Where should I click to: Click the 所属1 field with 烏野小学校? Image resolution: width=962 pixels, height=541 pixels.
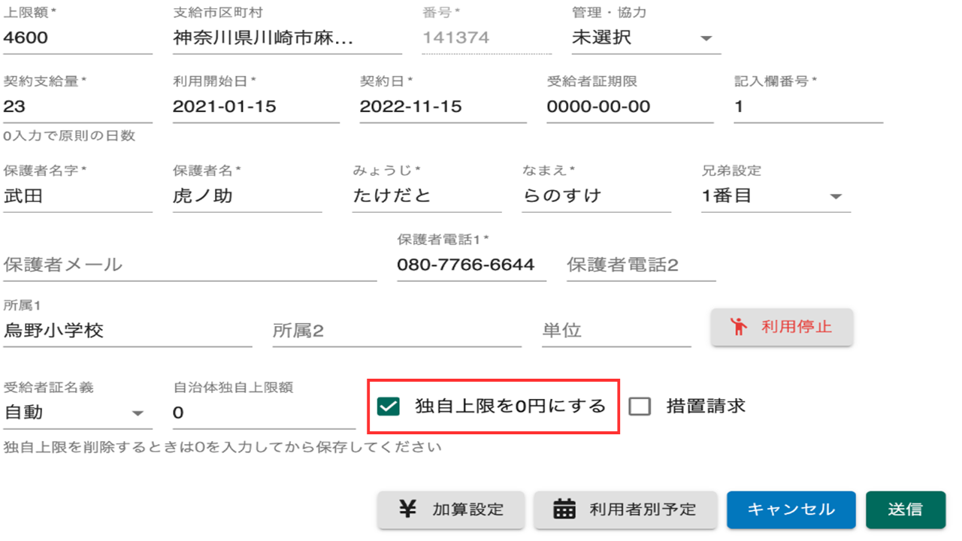[x=127, y=331]
